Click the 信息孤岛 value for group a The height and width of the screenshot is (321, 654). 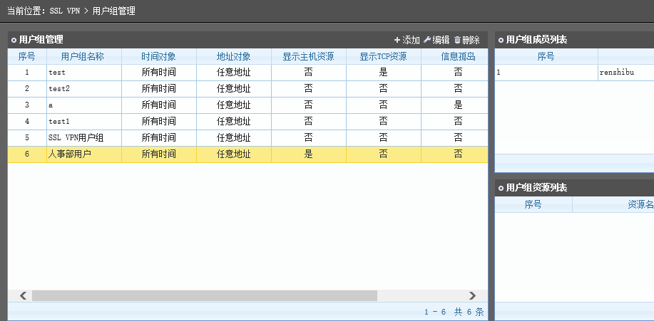coord(458,105)
